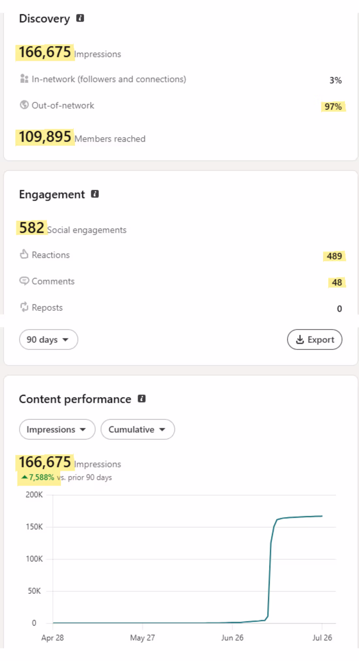359x661 pixels.
Task: Click the Comments count 48
Action: (x=337, y=282)
